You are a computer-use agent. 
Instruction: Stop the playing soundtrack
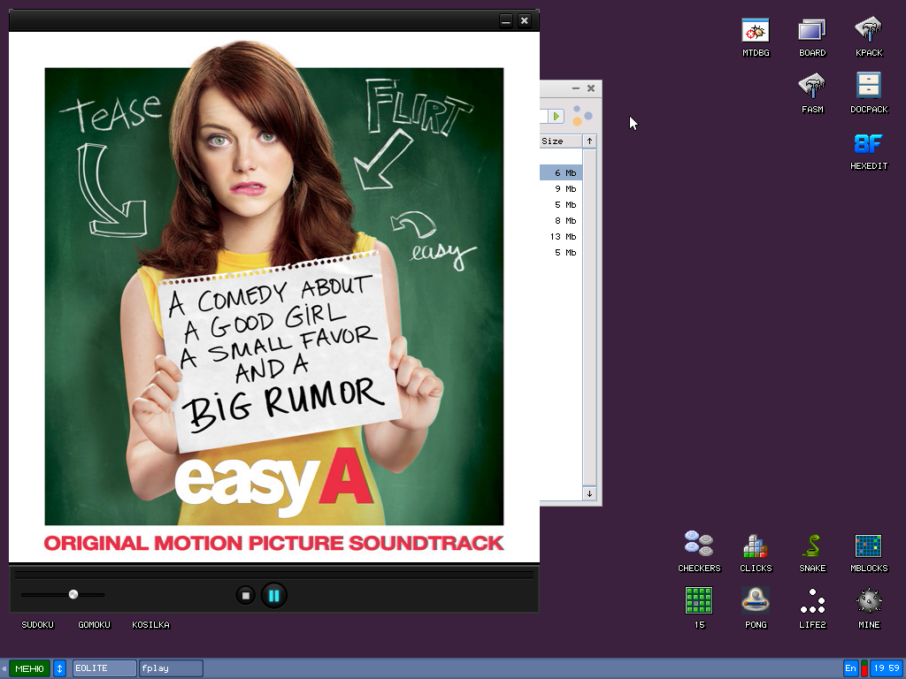(246, 596)
